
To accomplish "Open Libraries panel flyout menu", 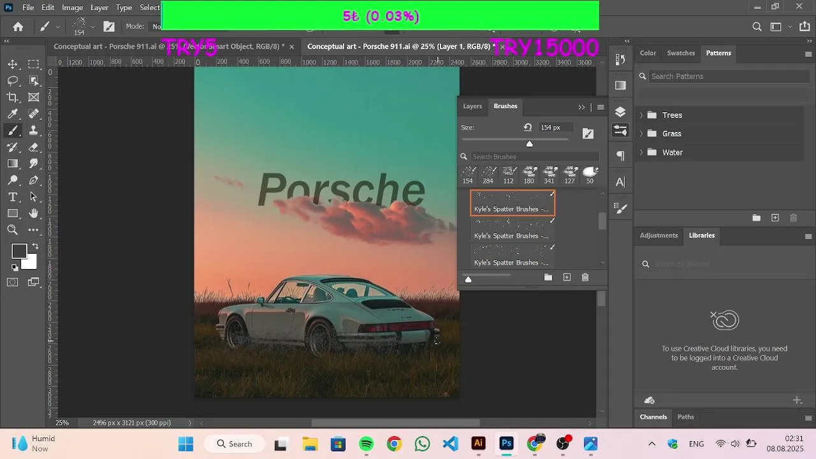I will tap(808, 236).
